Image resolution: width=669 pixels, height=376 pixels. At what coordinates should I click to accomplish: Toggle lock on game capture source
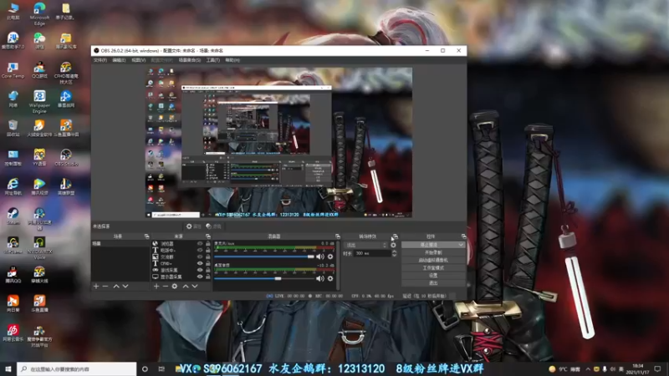207,270
